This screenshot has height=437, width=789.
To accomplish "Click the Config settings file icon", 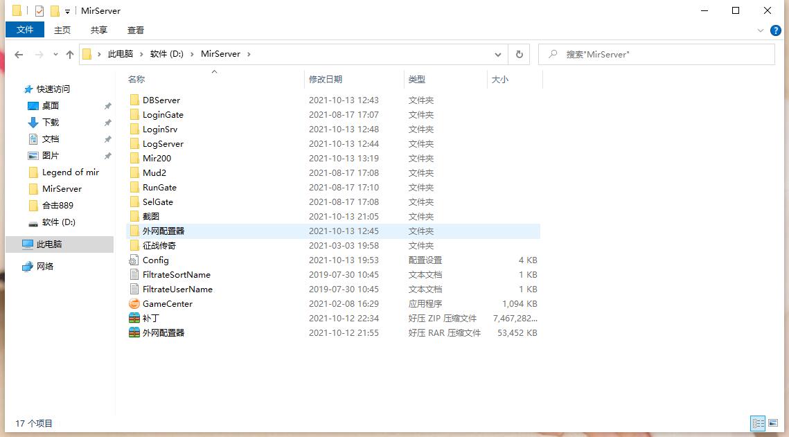I will (x=134, y=260).
